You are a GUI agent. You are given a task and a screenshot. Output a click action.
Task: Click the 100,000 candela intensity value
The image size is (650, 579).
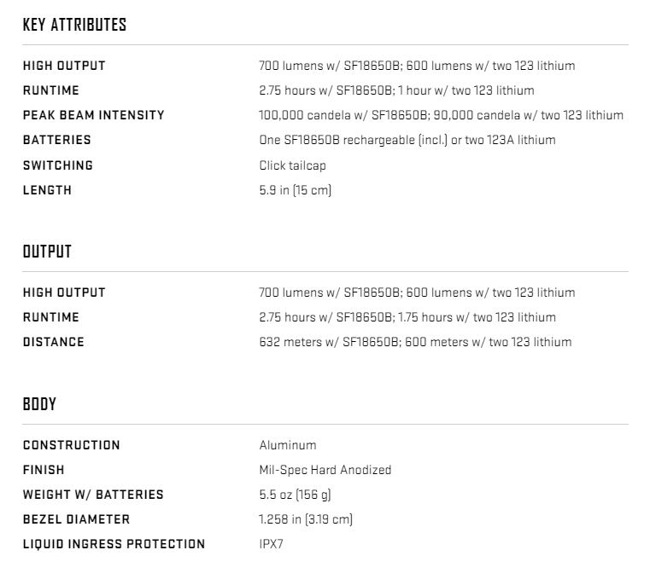pos(441,115)
